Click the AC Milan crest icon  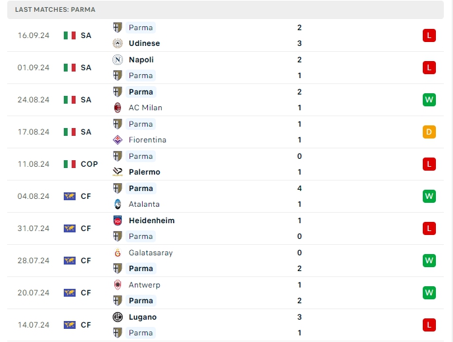click(x=118, y=108)
